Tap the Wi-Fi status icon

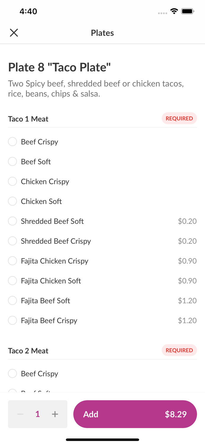174,11
